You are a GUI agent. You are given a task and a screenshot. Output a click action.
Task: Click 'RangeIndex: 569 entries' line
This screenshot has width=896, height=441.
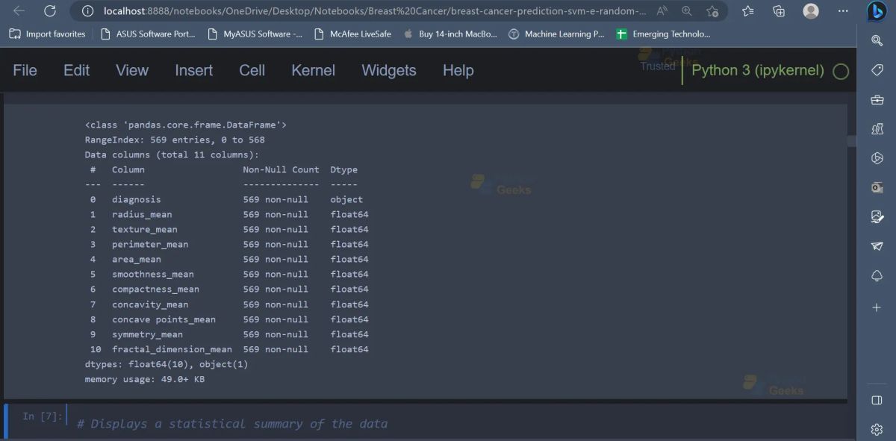pyautogui.click(x=175, y=140)
